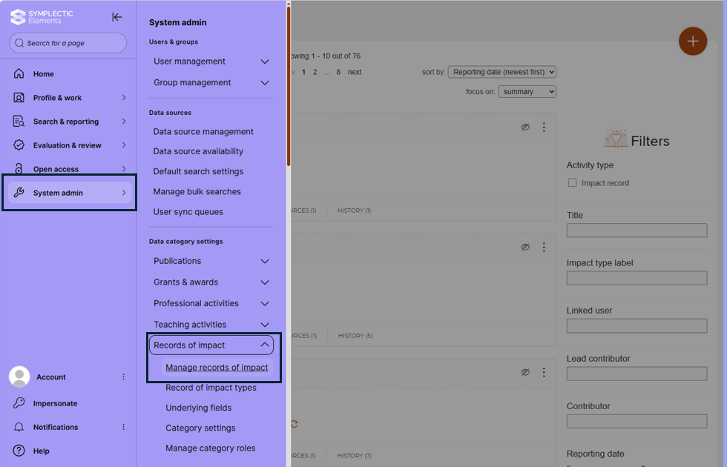Toggle visibility eye on second record
This screenshot has width=727, height=467.
(x=525, y=247)
